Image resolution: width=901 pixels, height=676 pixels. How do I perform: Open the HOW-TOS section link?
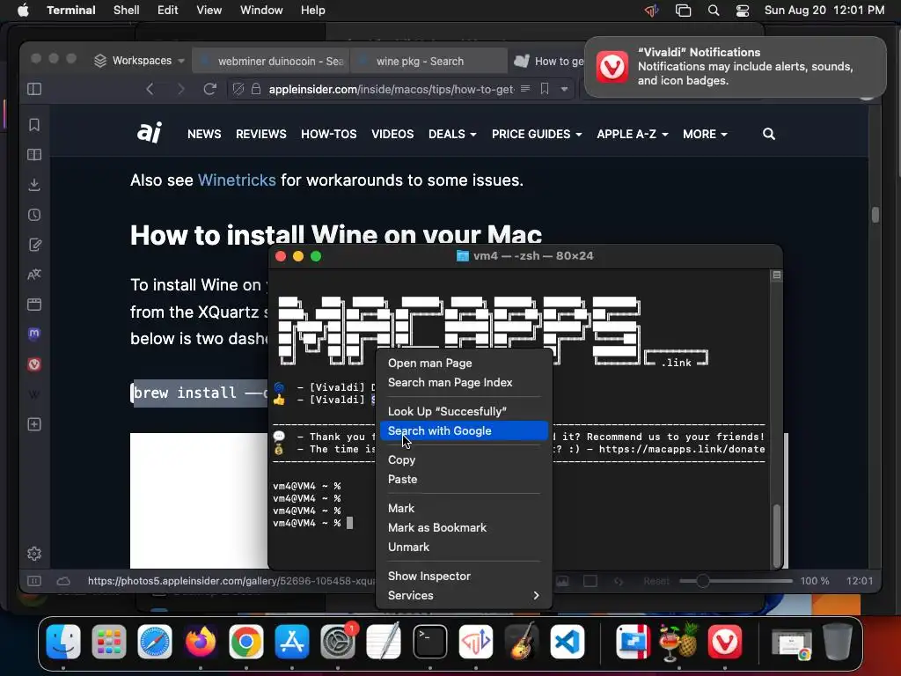[x=329, y=134]
